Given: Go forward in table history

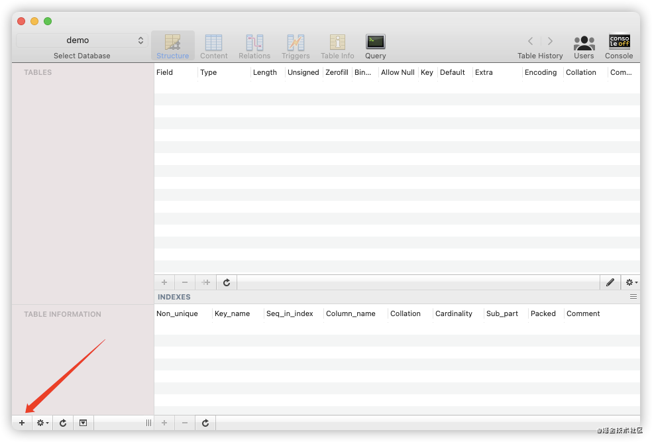Looking at the screenshot, I should point(550,40).
